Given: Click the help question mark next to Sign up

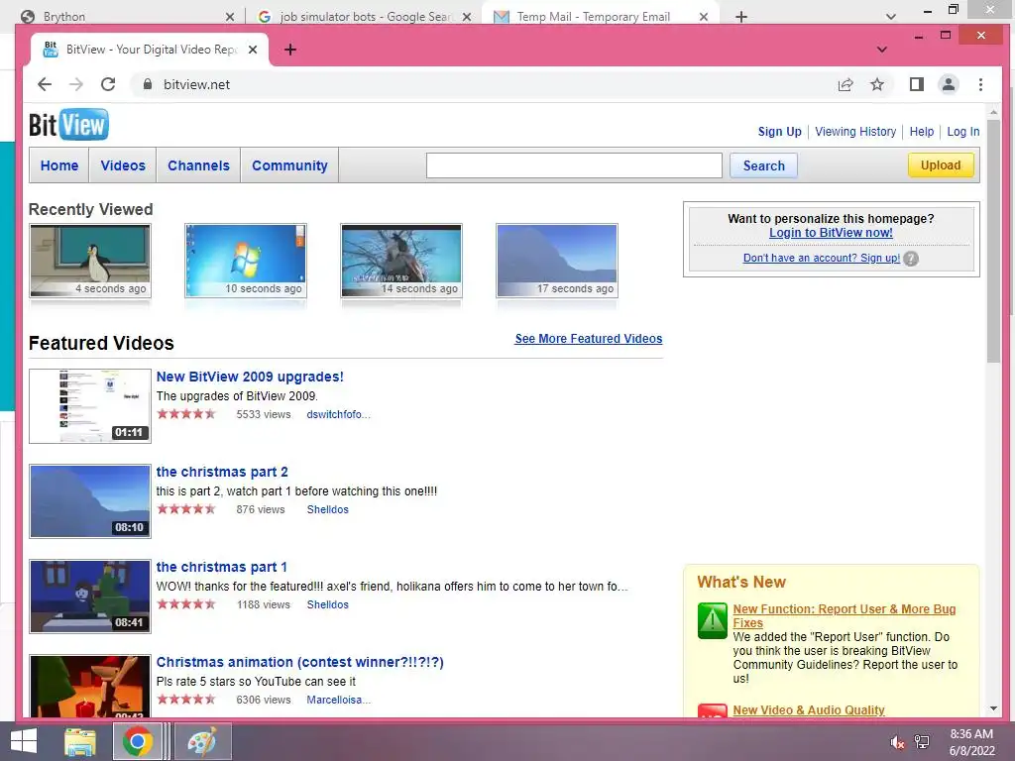Looking at the screenshot, I should coord(911,259).
